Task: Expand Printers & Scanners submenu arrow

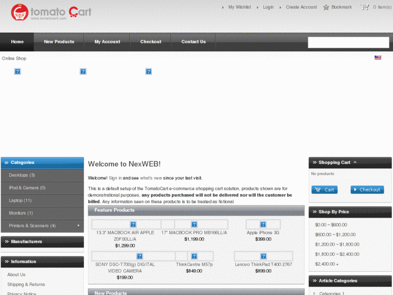Action: (78, 226)
